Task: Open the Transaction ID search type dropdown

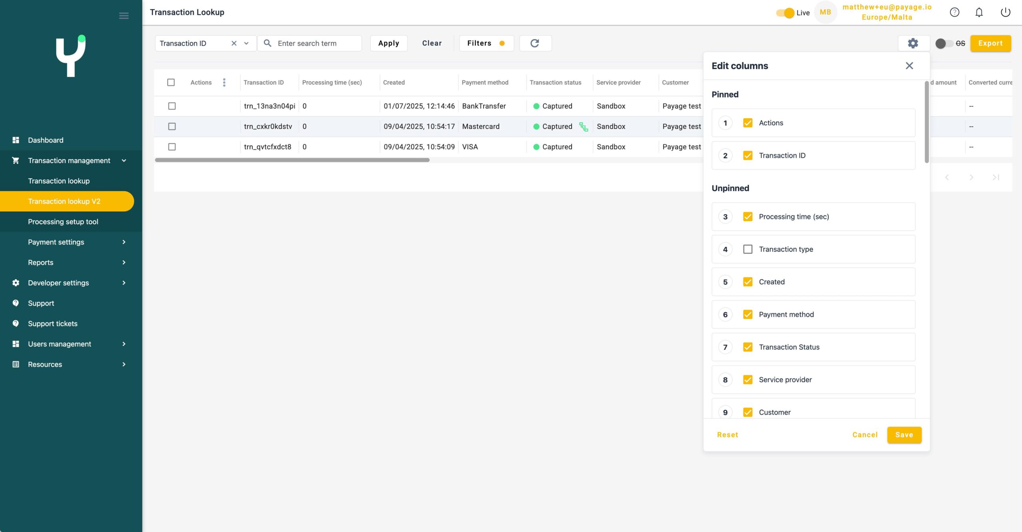Action: coord(246,43)
